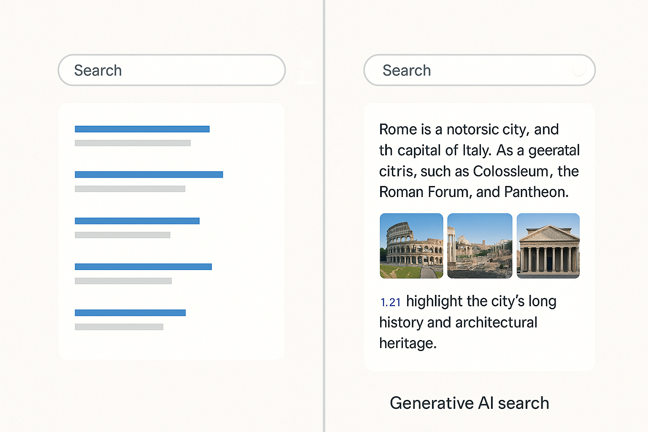Click the second result's gray description line
The image size is (648, 432).
point(130,189)
